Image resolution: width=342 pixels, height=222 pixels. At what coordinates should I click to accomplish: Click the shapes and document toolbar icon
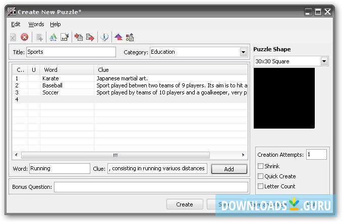click(130, 37)
